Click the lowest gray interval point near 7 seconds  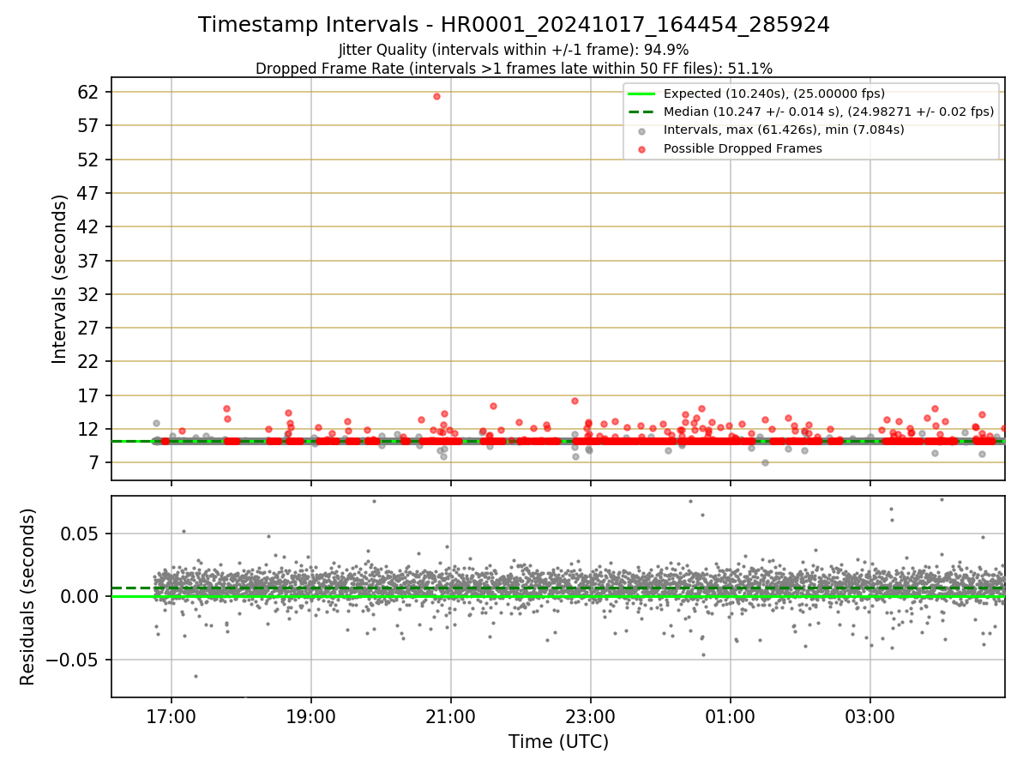point(765,462)
